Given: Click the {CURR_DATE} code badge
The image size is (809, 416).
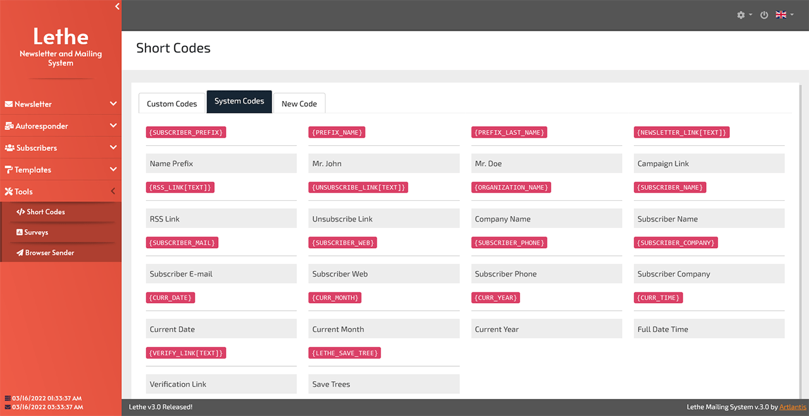Looking at the screenshot, I should 171,298.
